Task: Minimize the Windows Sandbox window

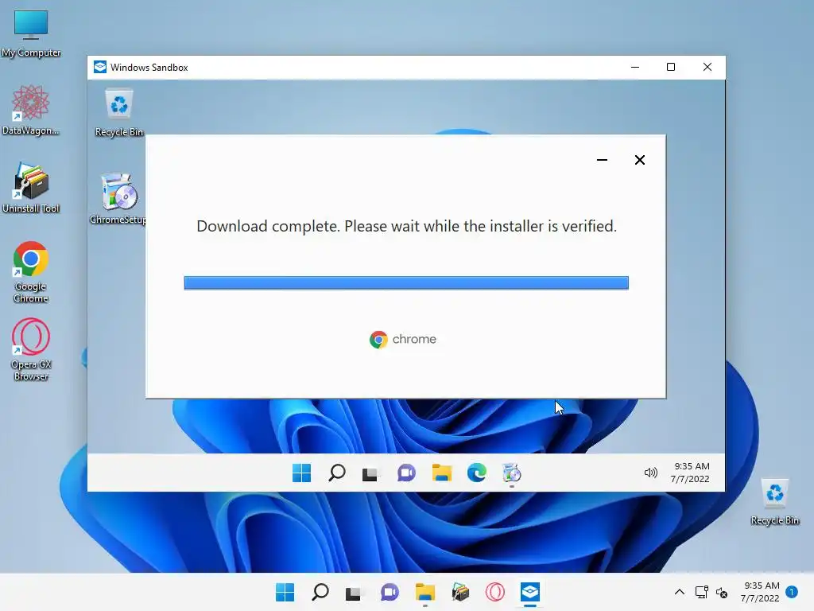Action: point(635,67)
